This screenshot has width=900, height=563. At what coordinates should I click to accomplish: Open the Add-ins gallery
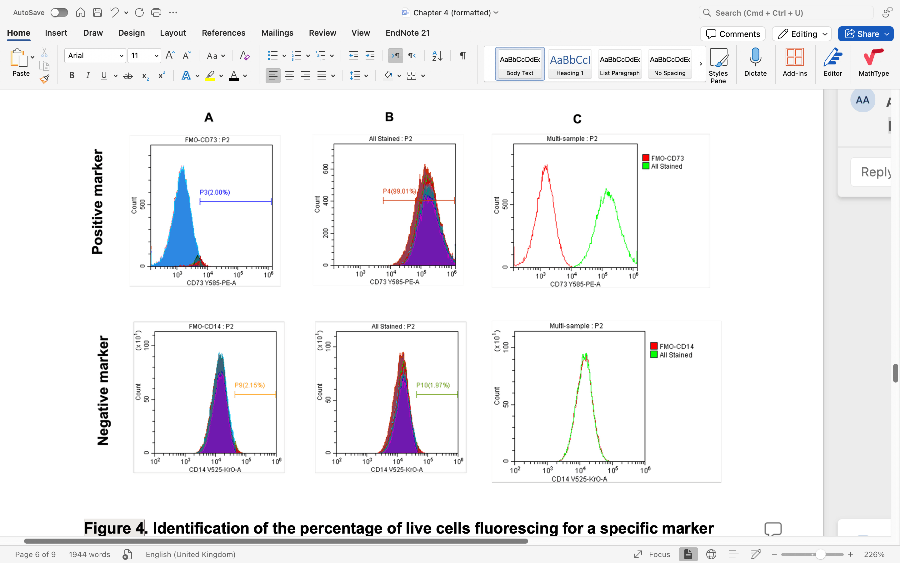[x=795, y=62]
